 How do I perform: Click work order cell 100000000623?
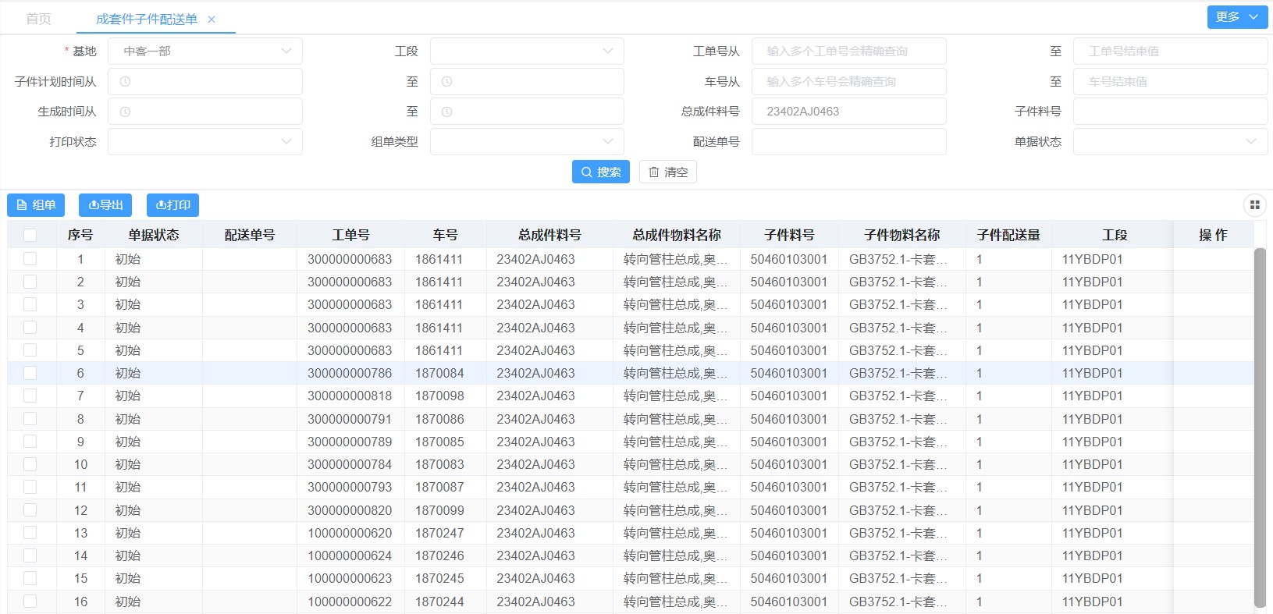350,578
